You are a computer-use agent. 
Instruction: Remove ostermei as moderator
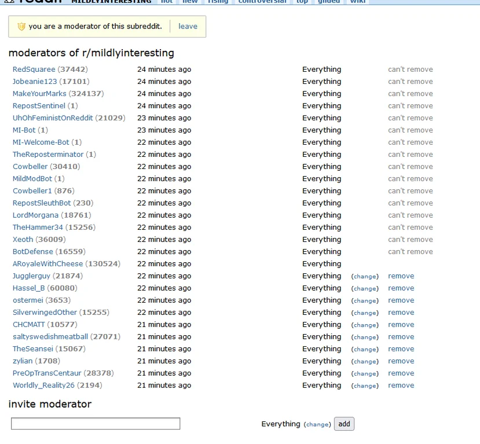[401, 300]
